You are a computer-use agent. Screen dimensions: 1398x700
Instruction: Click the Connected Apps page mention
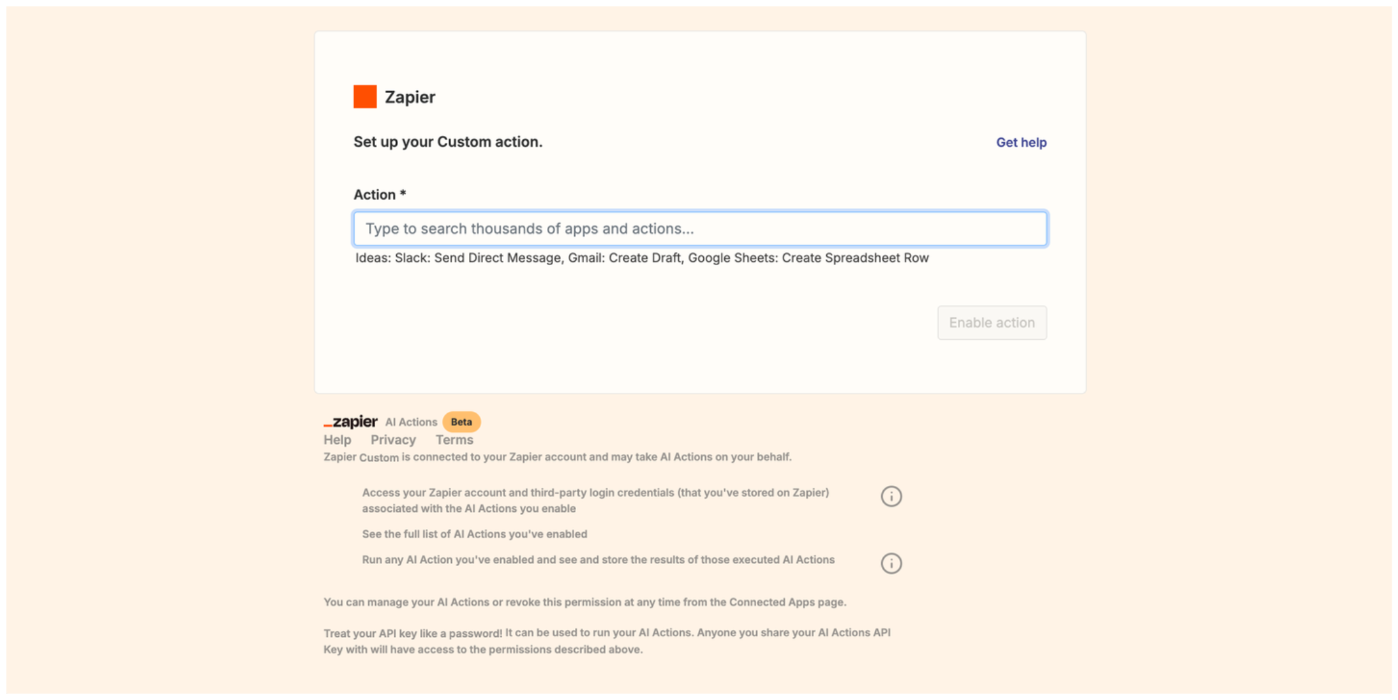(x=771, y=602)
